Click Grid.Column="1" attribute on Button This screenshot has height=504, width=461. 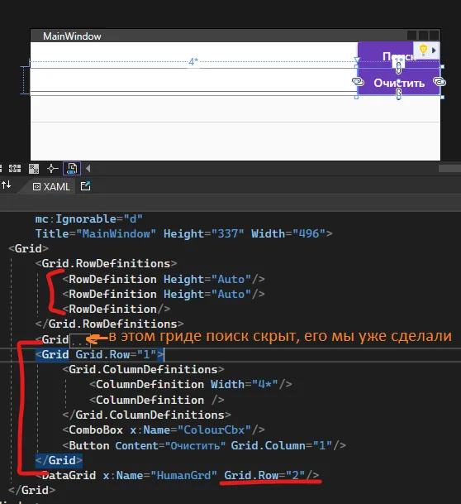click(282, 445)
